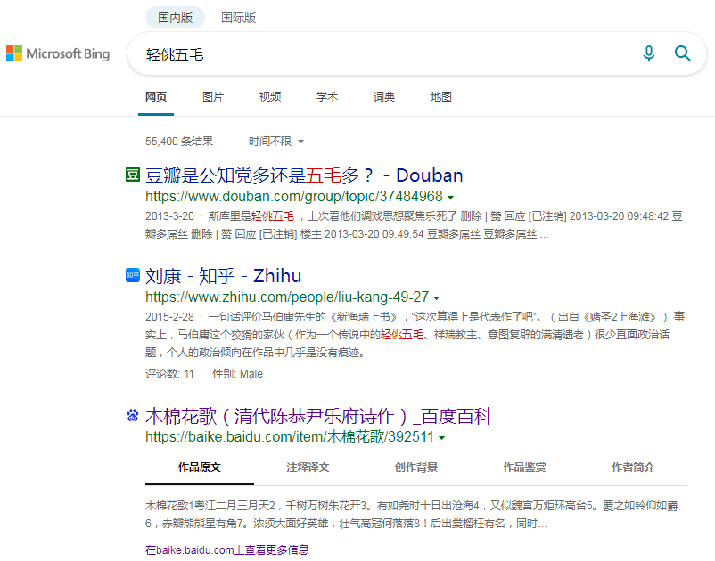Open the Douban result title link

click(304, 175)
